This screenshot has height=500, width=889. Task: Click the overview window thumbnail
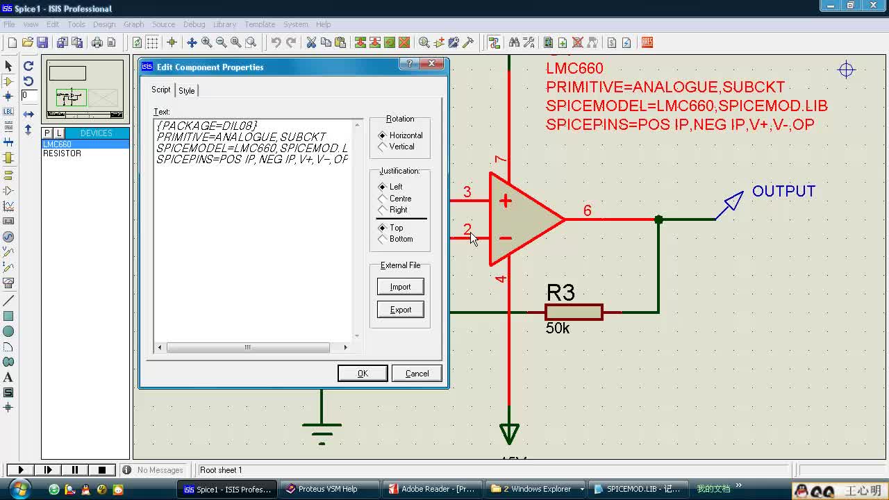click(85, 90)
